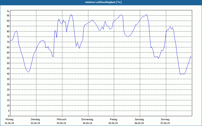
Task: Click the date label 03.04.19
Action: coord(61,123)
